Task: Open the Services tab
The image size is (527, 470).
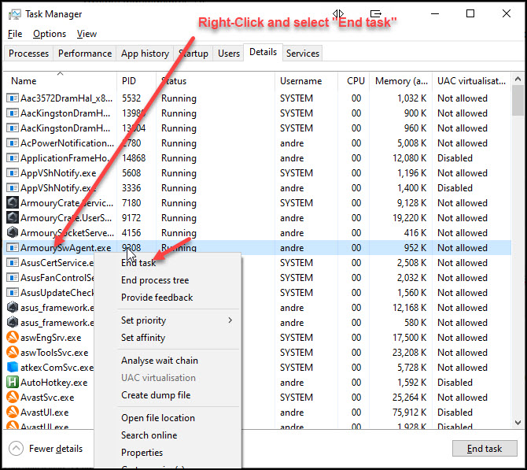Action: click(x=303, y=54)
